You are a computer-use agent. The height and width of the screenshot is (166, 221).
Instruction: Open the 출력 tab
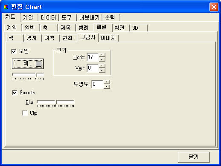[x=111, y=17]
